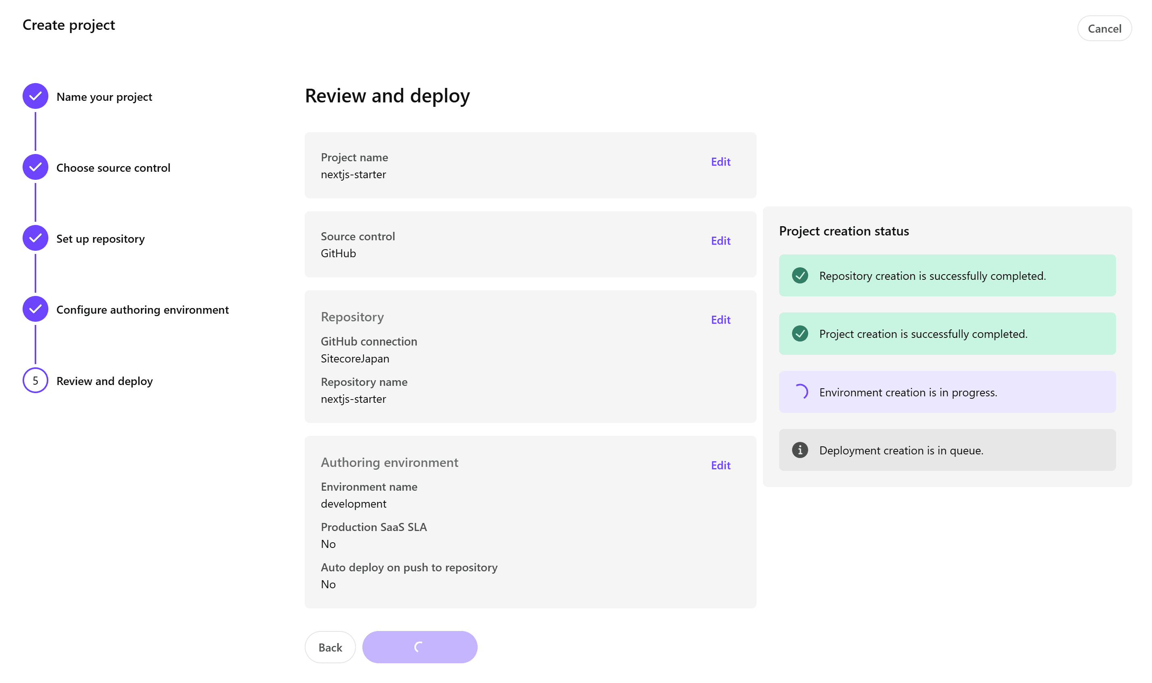Cancel the project creation
The height and width of the screenshot is (683, 1152).
click(x=1104, y=29)
